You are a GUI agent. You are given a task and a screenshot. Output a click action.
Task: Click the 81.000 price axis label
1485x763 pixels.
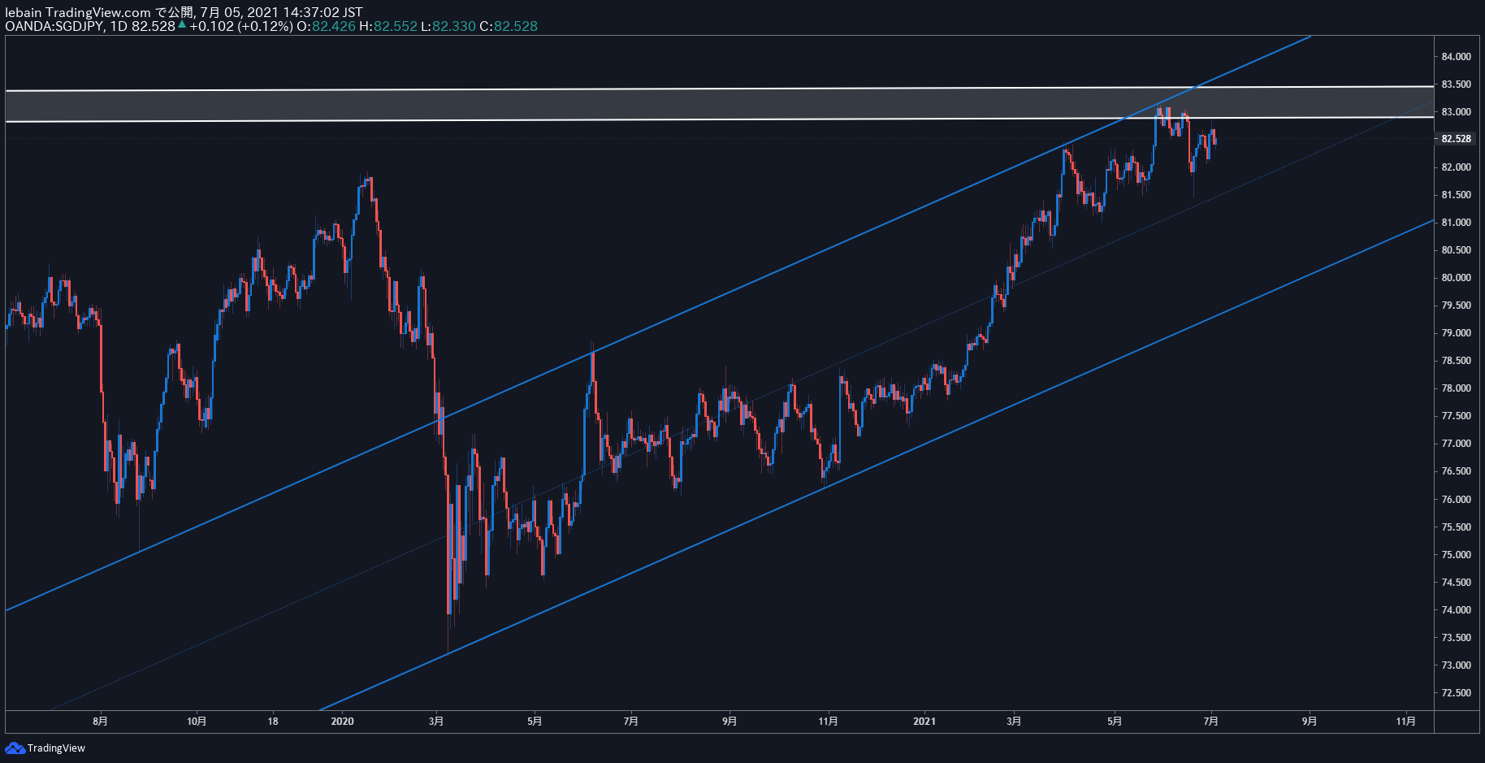[x=1457, y=223]
